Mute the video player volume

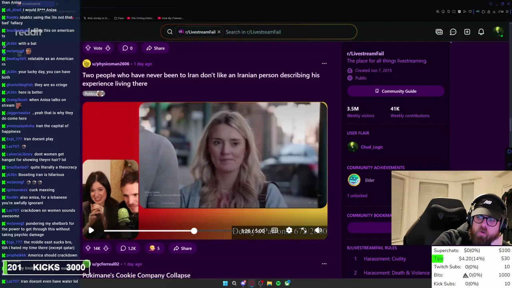[318, 230]
